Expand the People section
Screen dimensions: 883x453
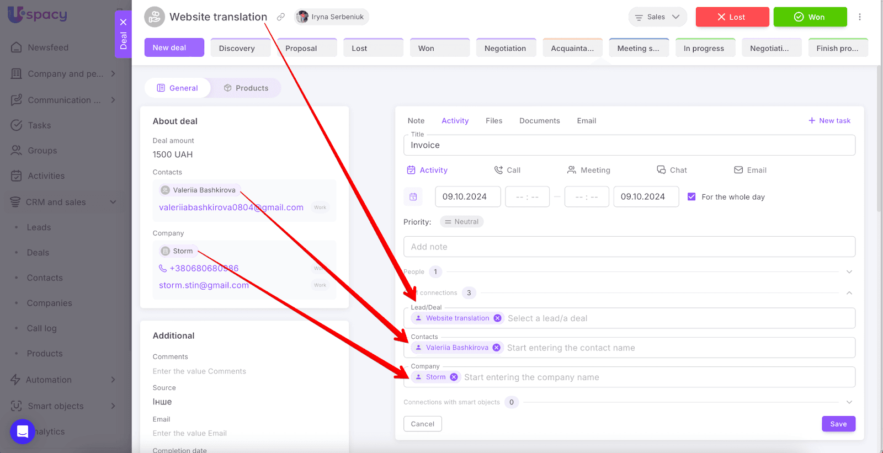849,272
